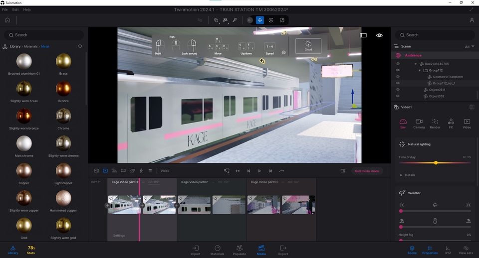Screen dimensions: 479x258
Task: Toggle the XYZ panel button
Action: (x=448, y=250)
